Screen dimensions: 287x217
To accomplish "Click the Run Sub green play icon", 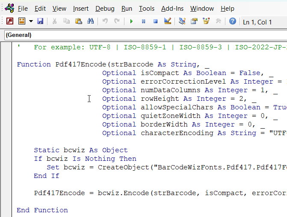I will click(x=131, y=21).
